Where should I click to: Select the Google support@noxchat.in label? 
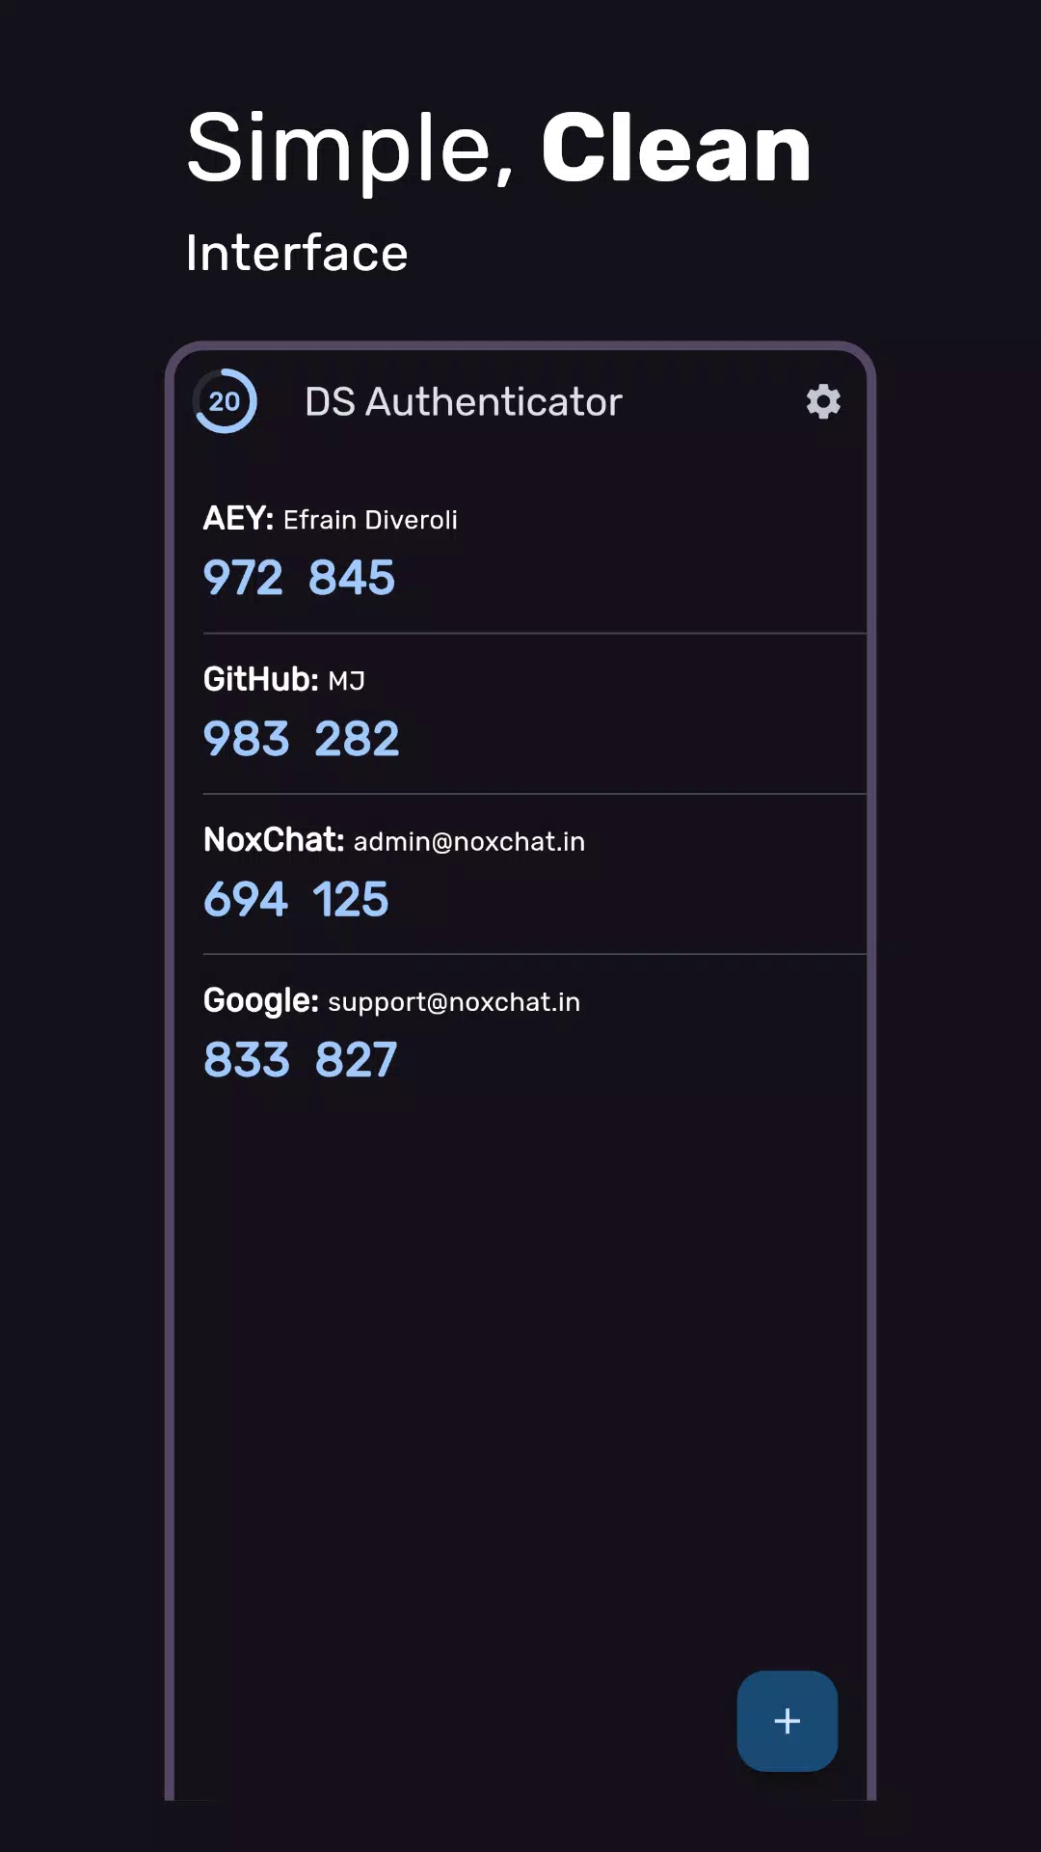tap(391, 1001)
